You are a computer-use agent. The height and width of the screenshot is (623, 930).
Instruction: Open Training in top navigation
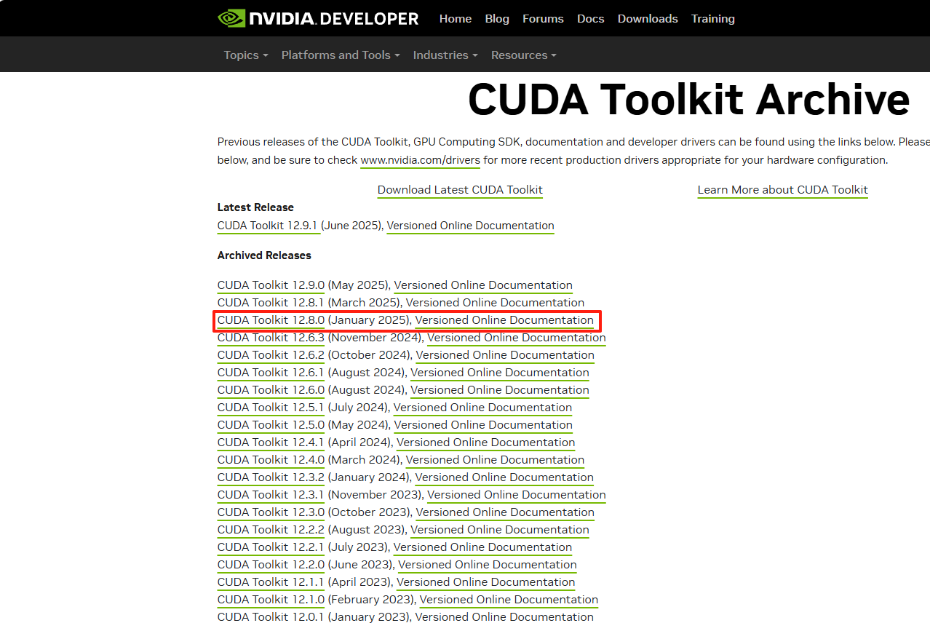(x=713, y=19)
